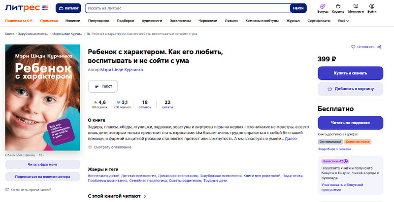Open the Мои книги icon
The width and height of the screenshot is (394, 202).
[356, 8]
